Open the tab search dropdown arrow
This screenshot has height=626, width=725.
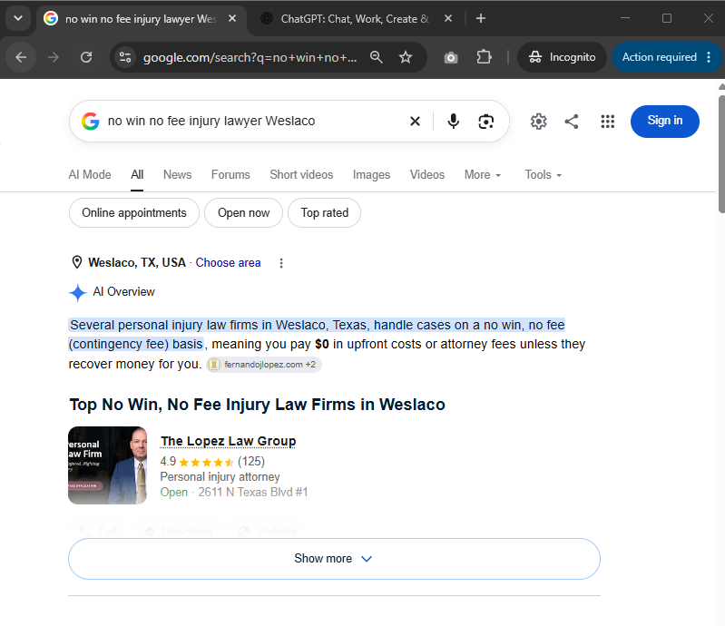point(18,18)
